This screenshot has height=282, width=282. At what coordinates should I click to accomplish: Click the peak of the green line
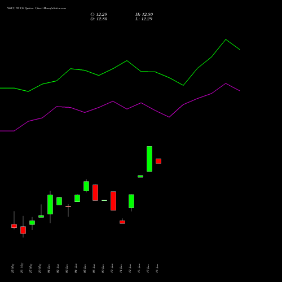click(x=226, y=39)
